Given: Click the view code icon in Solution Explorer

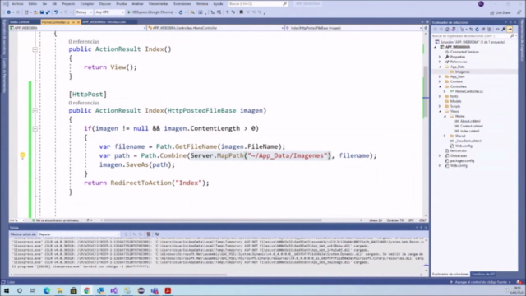Looking at the screenshot, I should tap(497, 30).
